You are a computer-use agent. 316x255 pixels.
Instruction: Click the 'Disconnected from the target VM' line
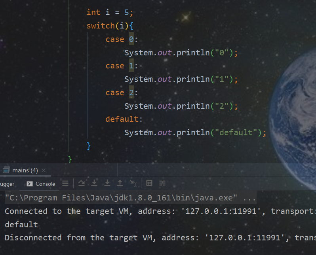coord(160,238)
